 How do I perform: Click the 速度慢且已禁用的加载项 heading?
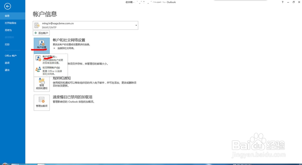point(72,97)
